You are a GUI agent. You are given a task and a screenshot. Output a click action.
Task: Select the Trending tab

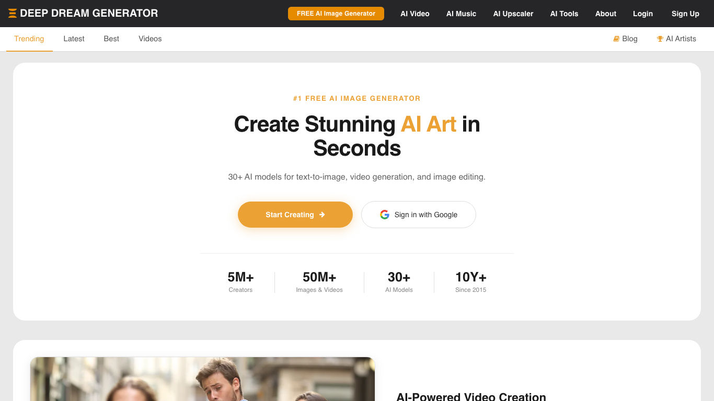click(x=29, y=39)
